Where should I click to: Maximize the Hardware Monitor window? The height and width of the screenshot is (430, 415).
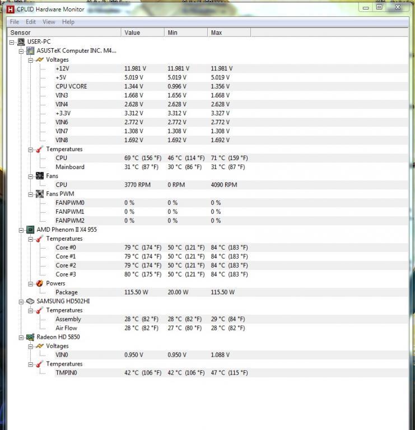pyautogui.click(x=379, y=7)
